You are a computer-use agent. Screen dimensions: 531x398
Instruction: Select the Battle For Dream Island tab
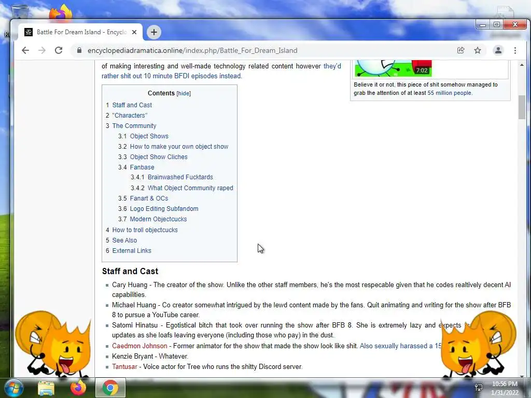tap(80, 32)
